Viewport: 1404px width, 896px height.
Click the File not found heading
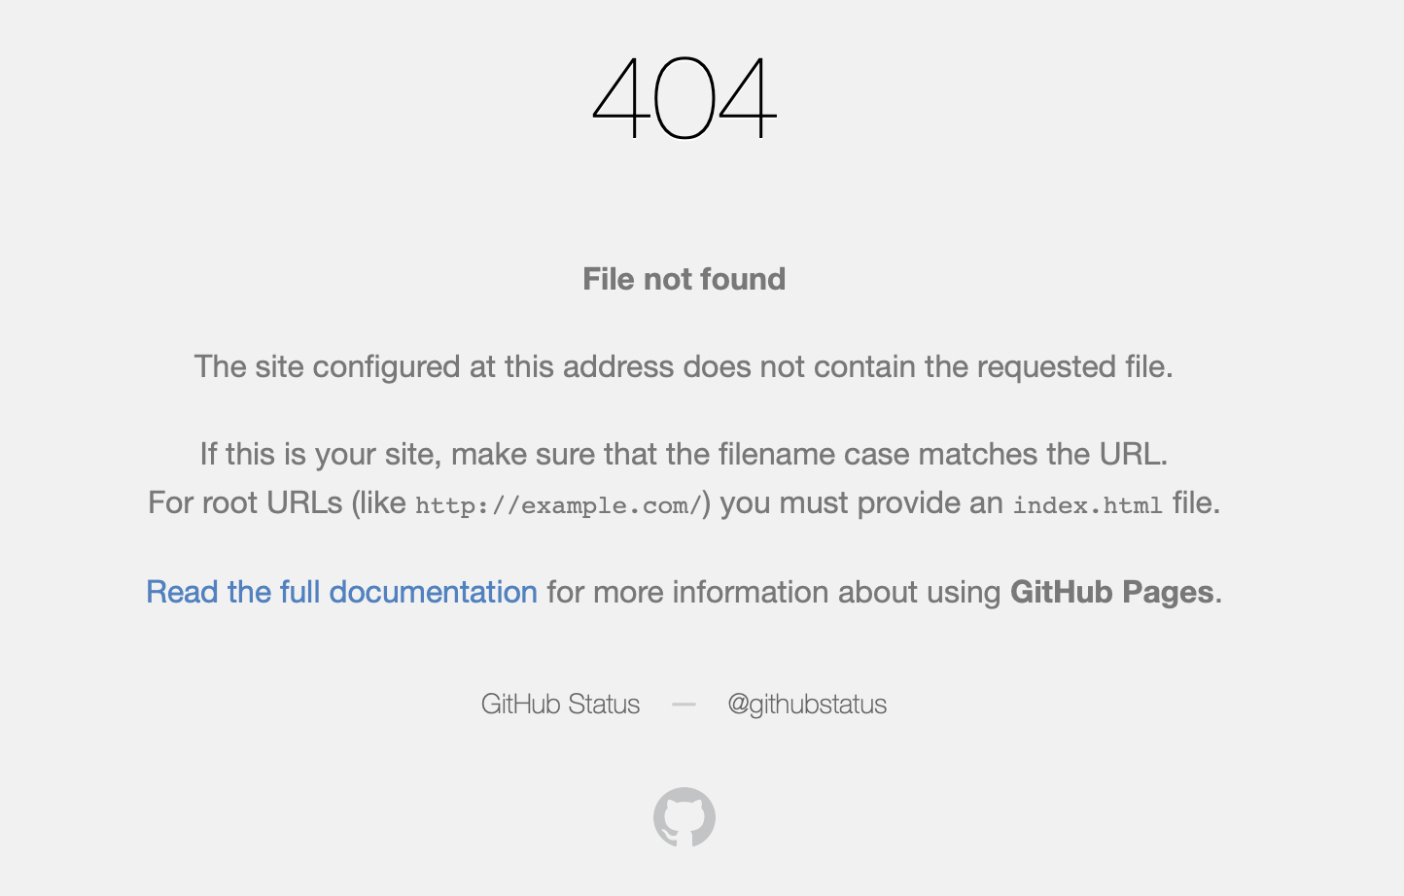click(x=684, y=279)
